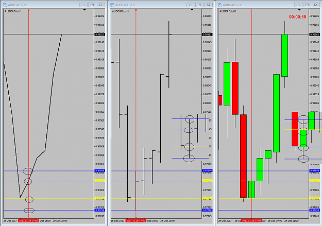
Task: Grab the chart shift triangle in left chart
Action: tap(84, 10)
